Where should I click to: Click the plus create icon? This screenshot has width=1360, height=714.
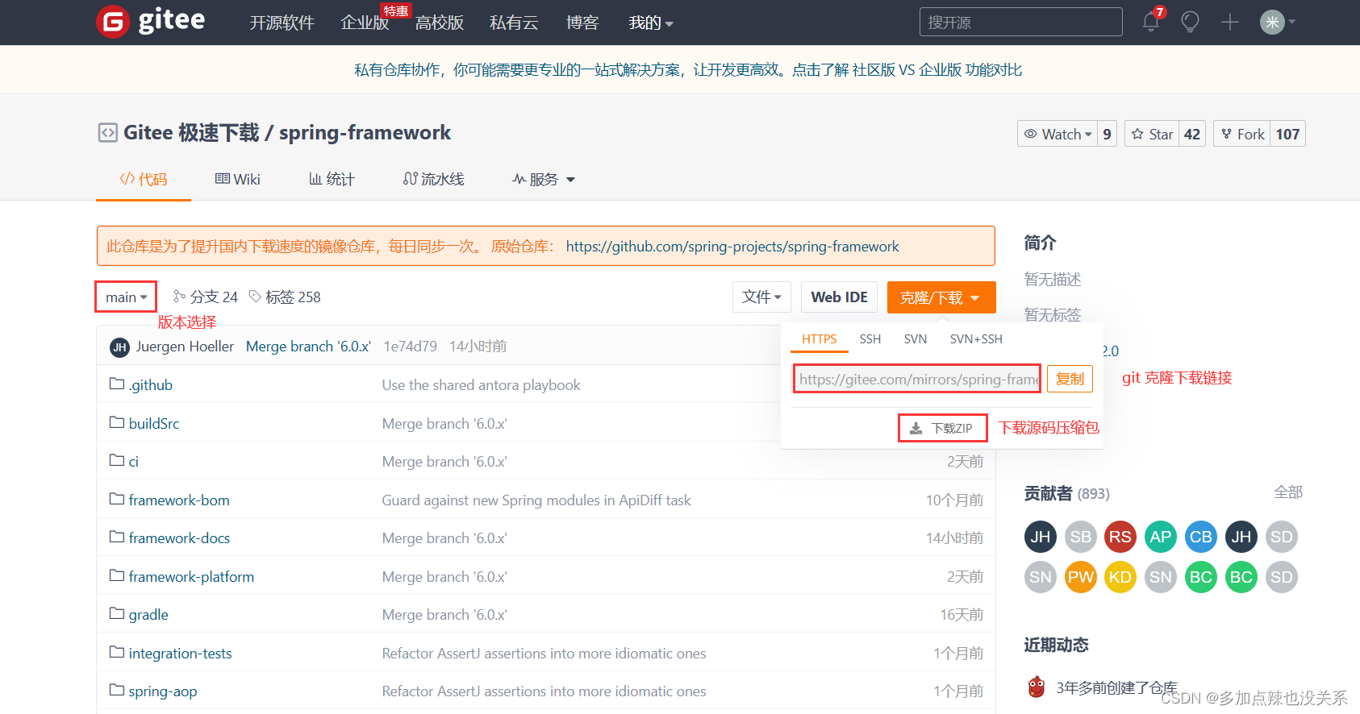pos(1229,22)
